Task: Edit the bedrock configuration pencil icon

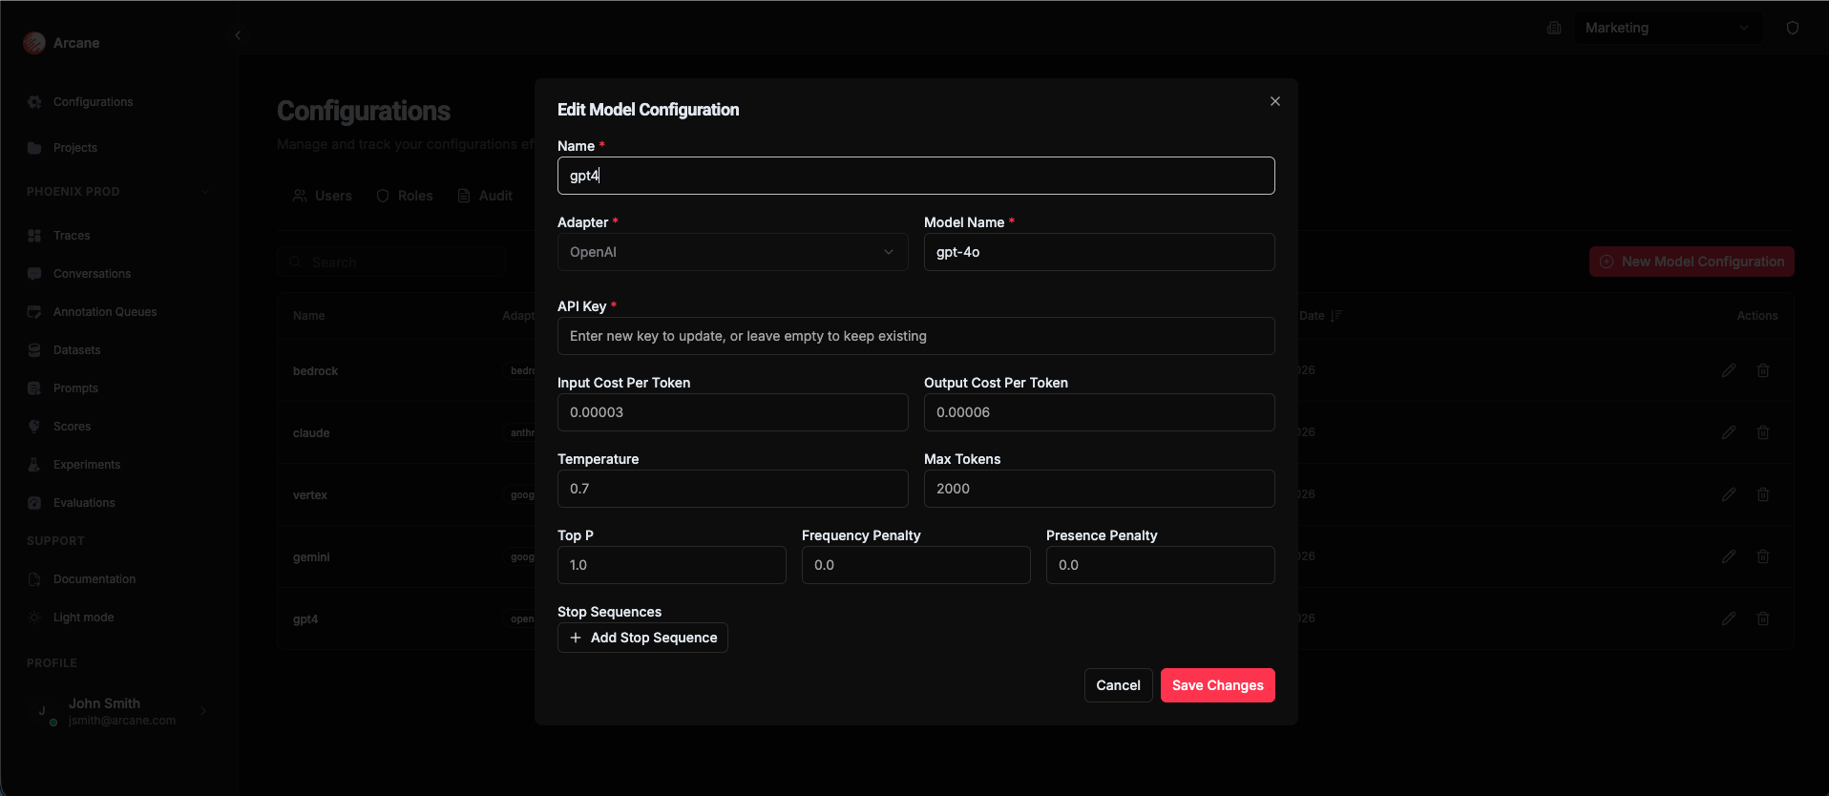Action: 1729,370
